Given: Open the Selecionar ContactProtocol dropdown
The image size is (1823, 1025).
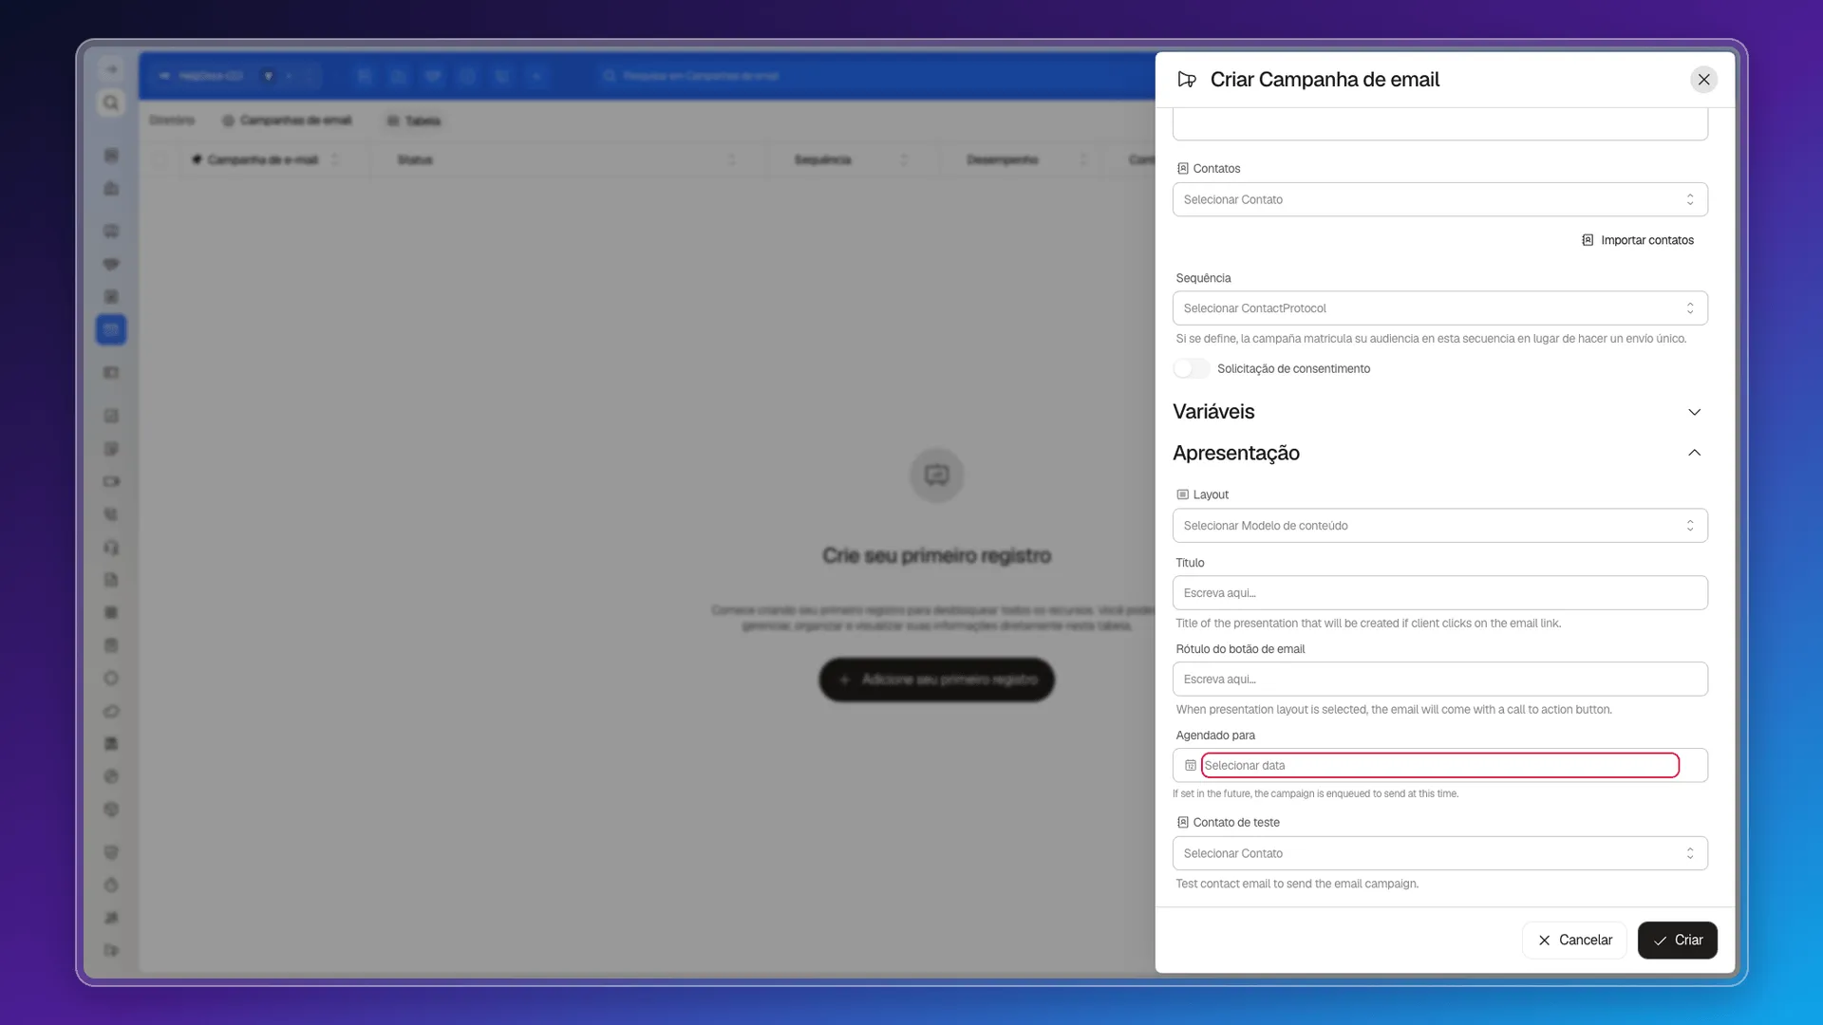Looking at the screenshot, I should pyautogui.click(x=1439, y=308).
